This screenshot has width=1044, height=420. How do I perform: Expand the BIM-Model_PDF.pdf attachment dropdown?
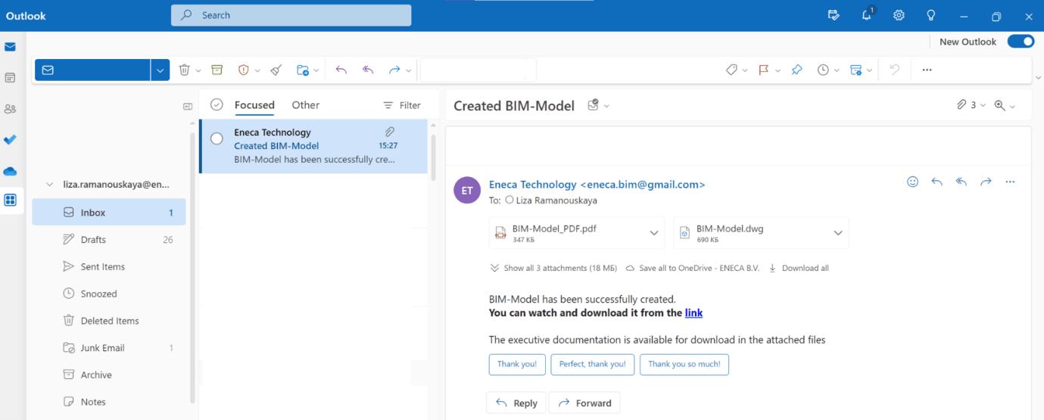click(x=654, y=233)
